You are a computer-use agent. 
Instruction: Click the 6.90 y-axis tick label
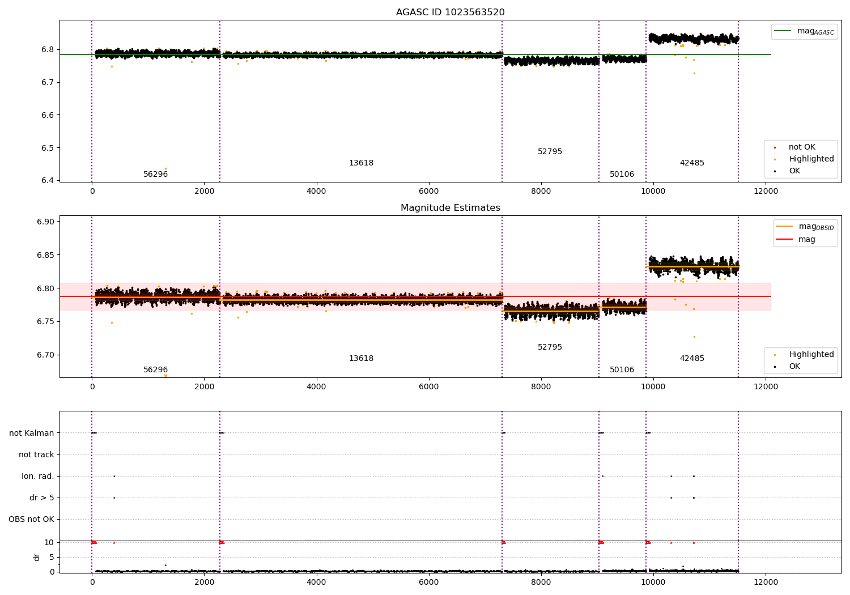coord(45,222)
